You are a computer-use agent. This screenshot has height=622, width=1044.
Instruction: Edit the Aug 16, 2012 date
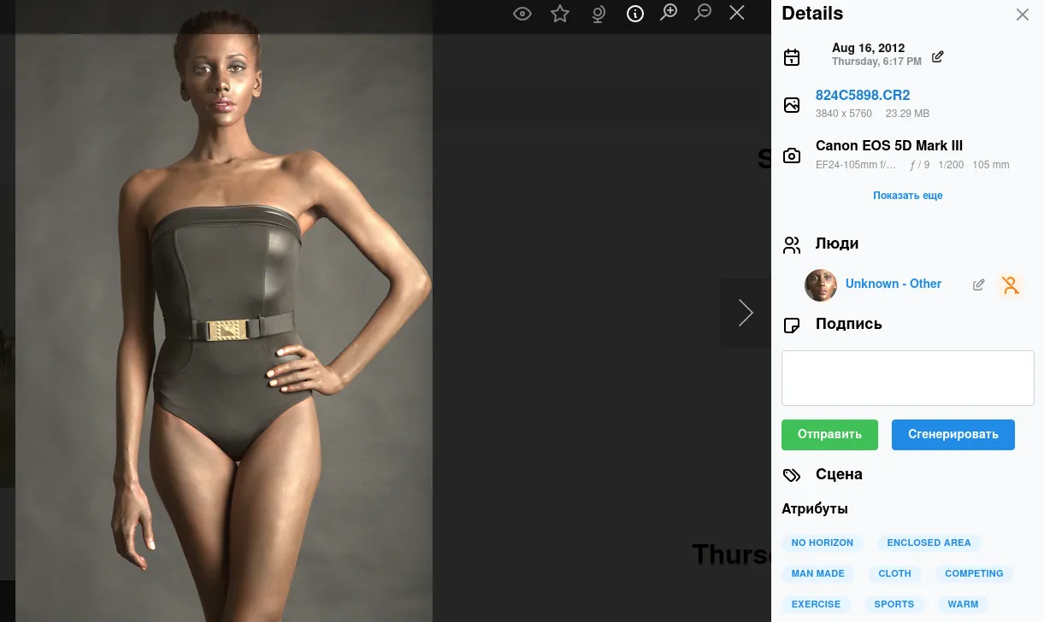pos(938,56)
